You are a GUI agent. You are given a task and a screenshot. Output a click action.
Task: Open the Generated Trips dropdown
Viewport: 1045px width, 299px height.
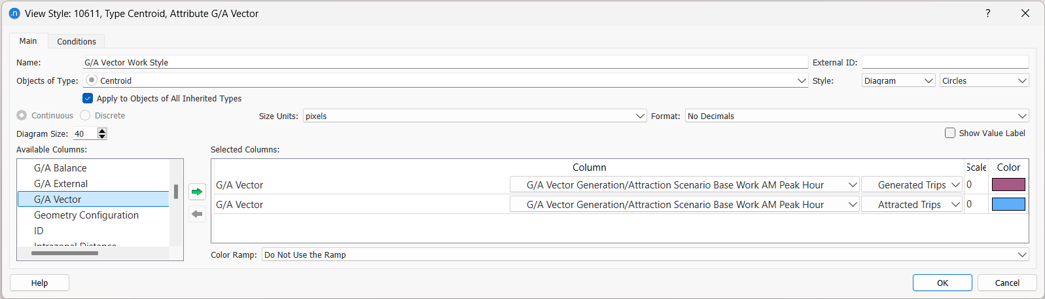point(912,185)
